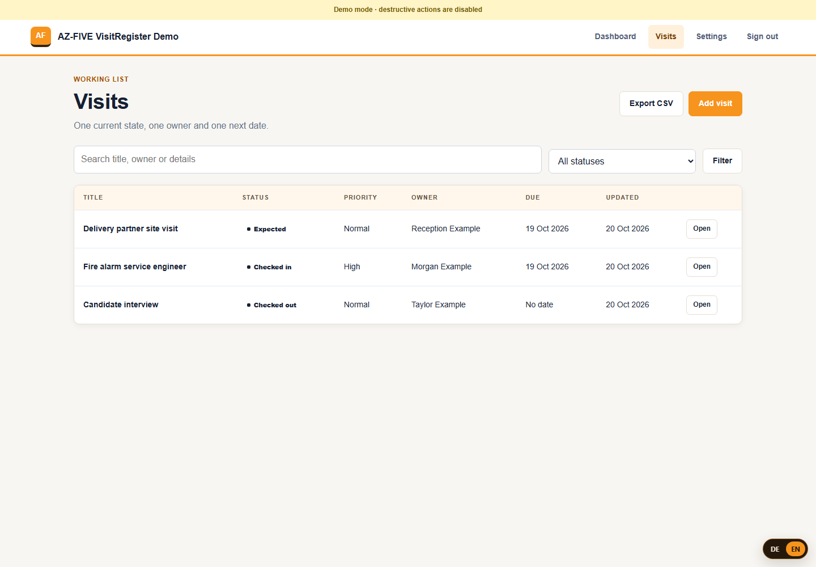Open the Settings page

712,37
